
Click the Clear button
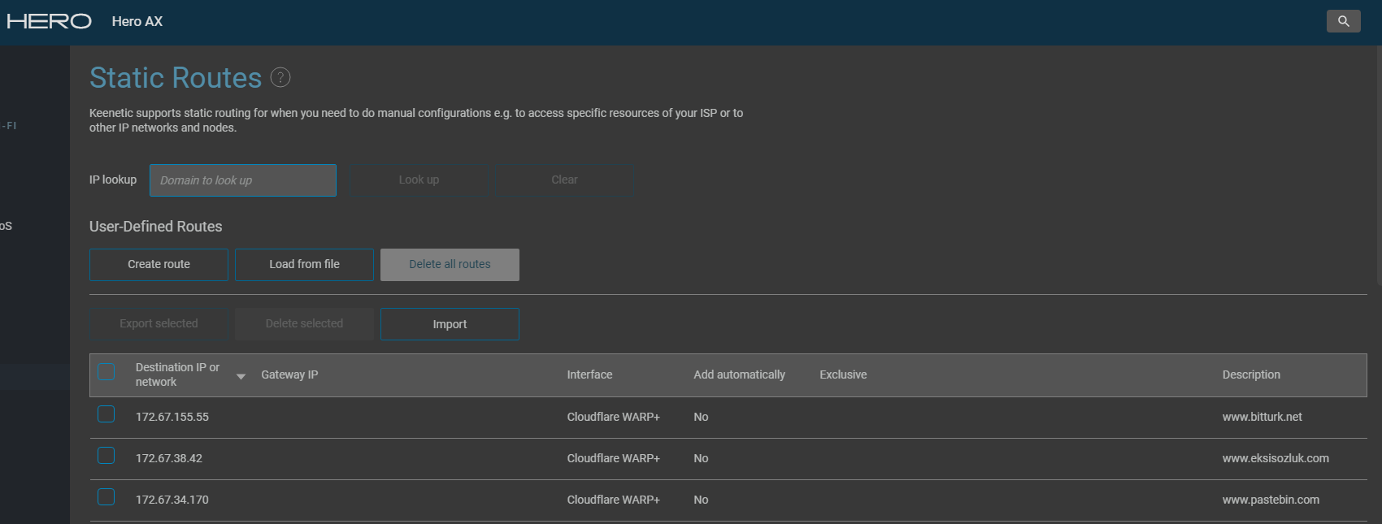(x=564, y=180)
